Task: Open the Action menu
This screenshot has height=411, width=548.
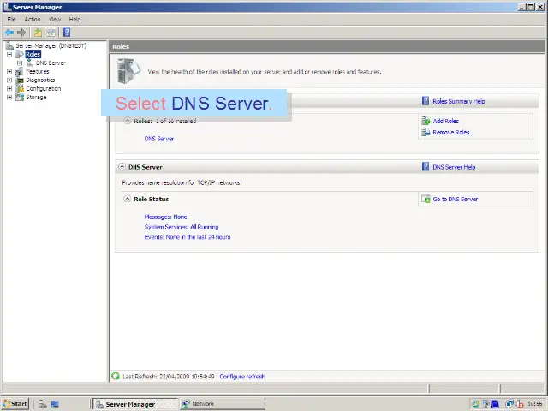Action: point(33,19)
